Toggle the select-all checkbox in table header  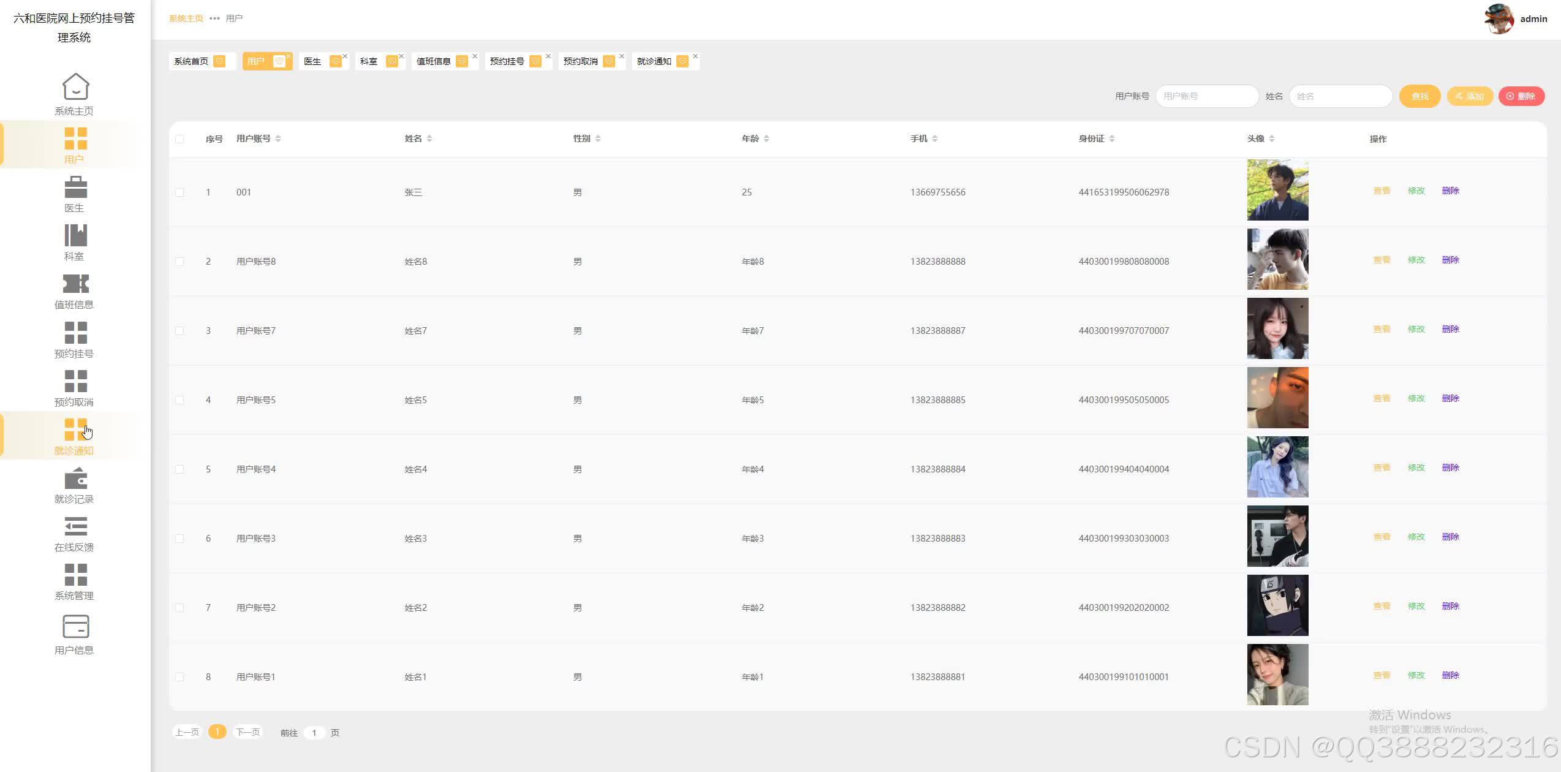180,139
